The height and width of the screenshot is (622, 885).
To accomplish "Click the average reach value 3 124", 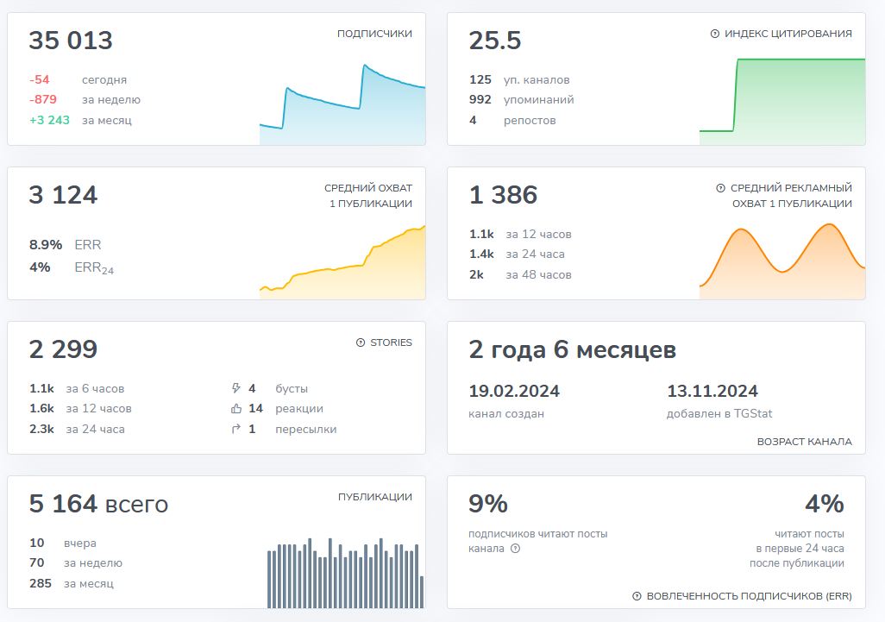I will [x=63, y=195].
